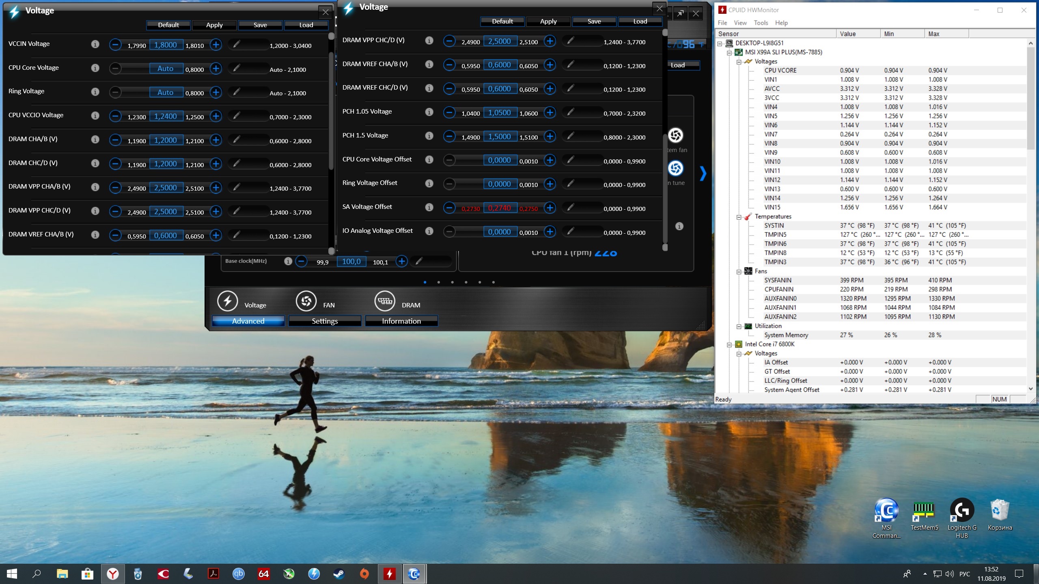Screen dimensions: 1039x584
Task: Open View menu in HWMonitor
Action: (x=740, y=23)
